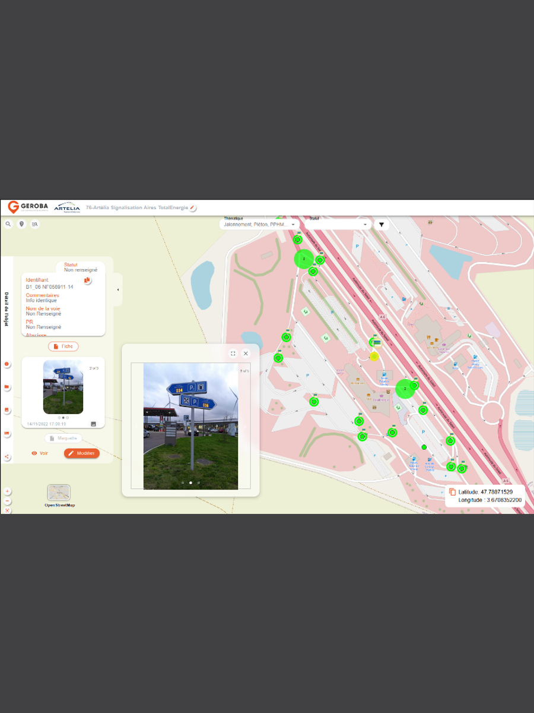Click the Fiche button
The width and height of the screenshot is (534, 713).
[x=63, y=346]
